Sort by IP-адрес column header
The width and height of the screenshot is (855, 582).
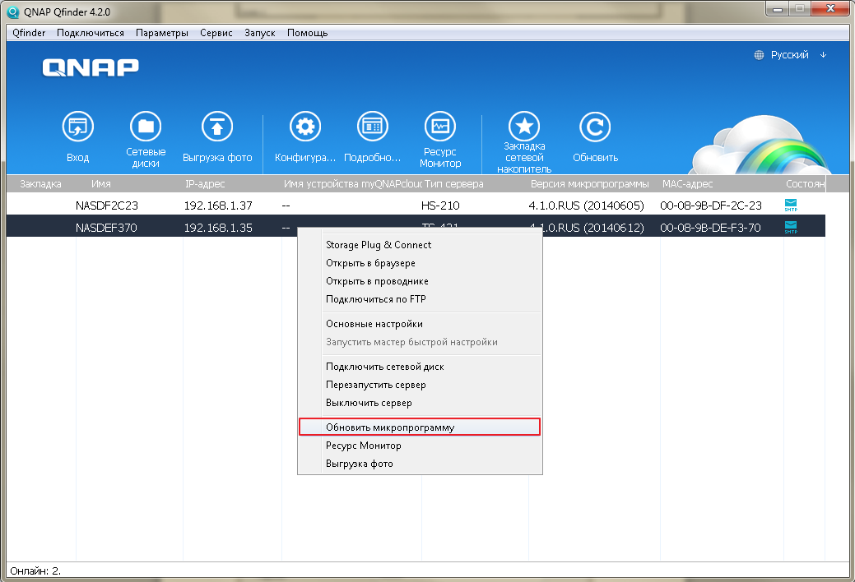tap(205, 184)
